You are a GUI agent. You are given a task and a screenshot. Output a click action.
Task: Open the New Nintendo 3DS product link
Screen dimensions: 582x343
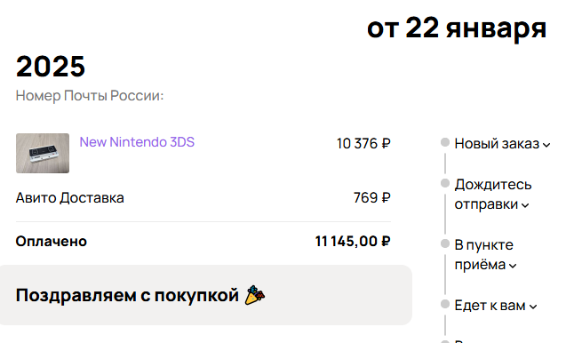coord(137,142)
